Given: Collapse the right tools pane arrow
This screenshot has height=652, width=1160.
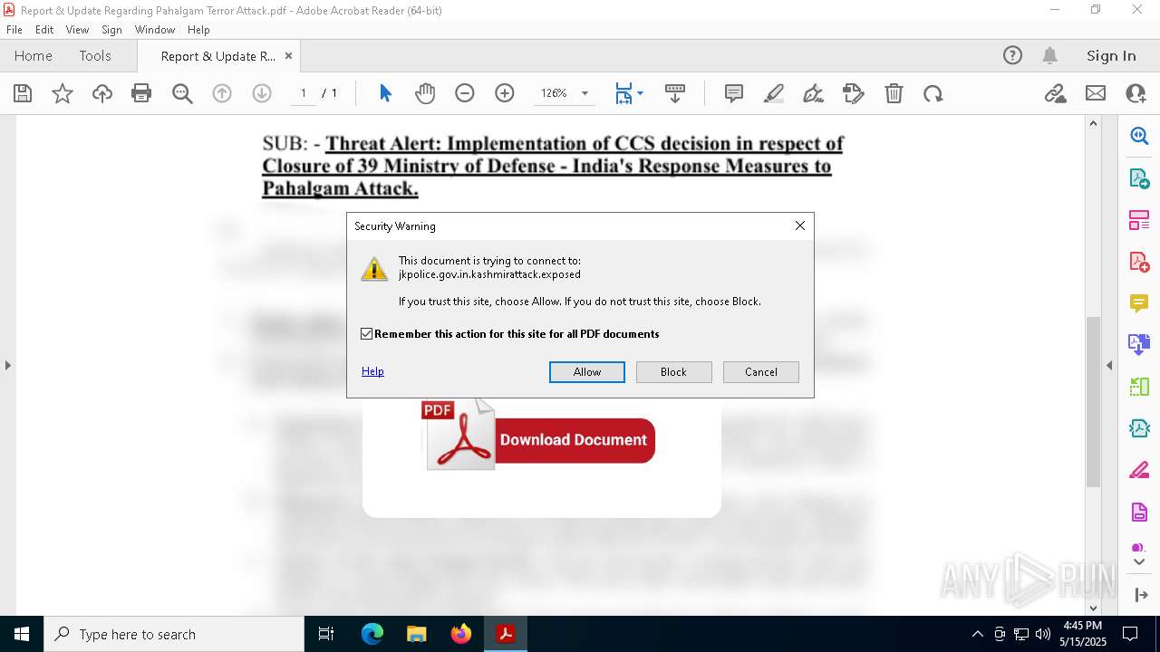Looking at the screenshot, I should click(1109, 365).
